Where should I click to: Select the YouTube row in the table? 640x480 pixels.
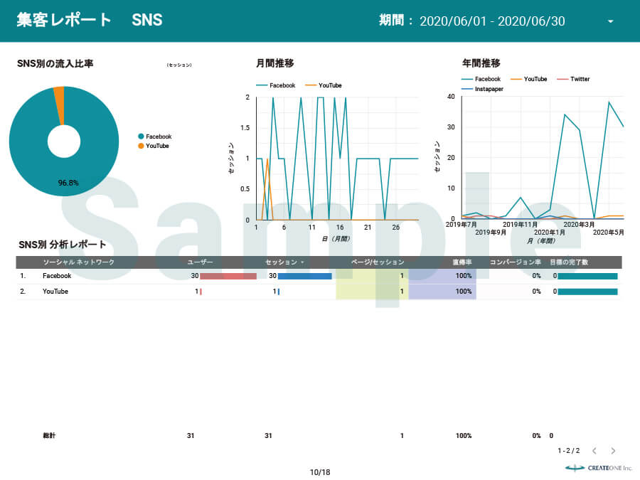(55, 292)
